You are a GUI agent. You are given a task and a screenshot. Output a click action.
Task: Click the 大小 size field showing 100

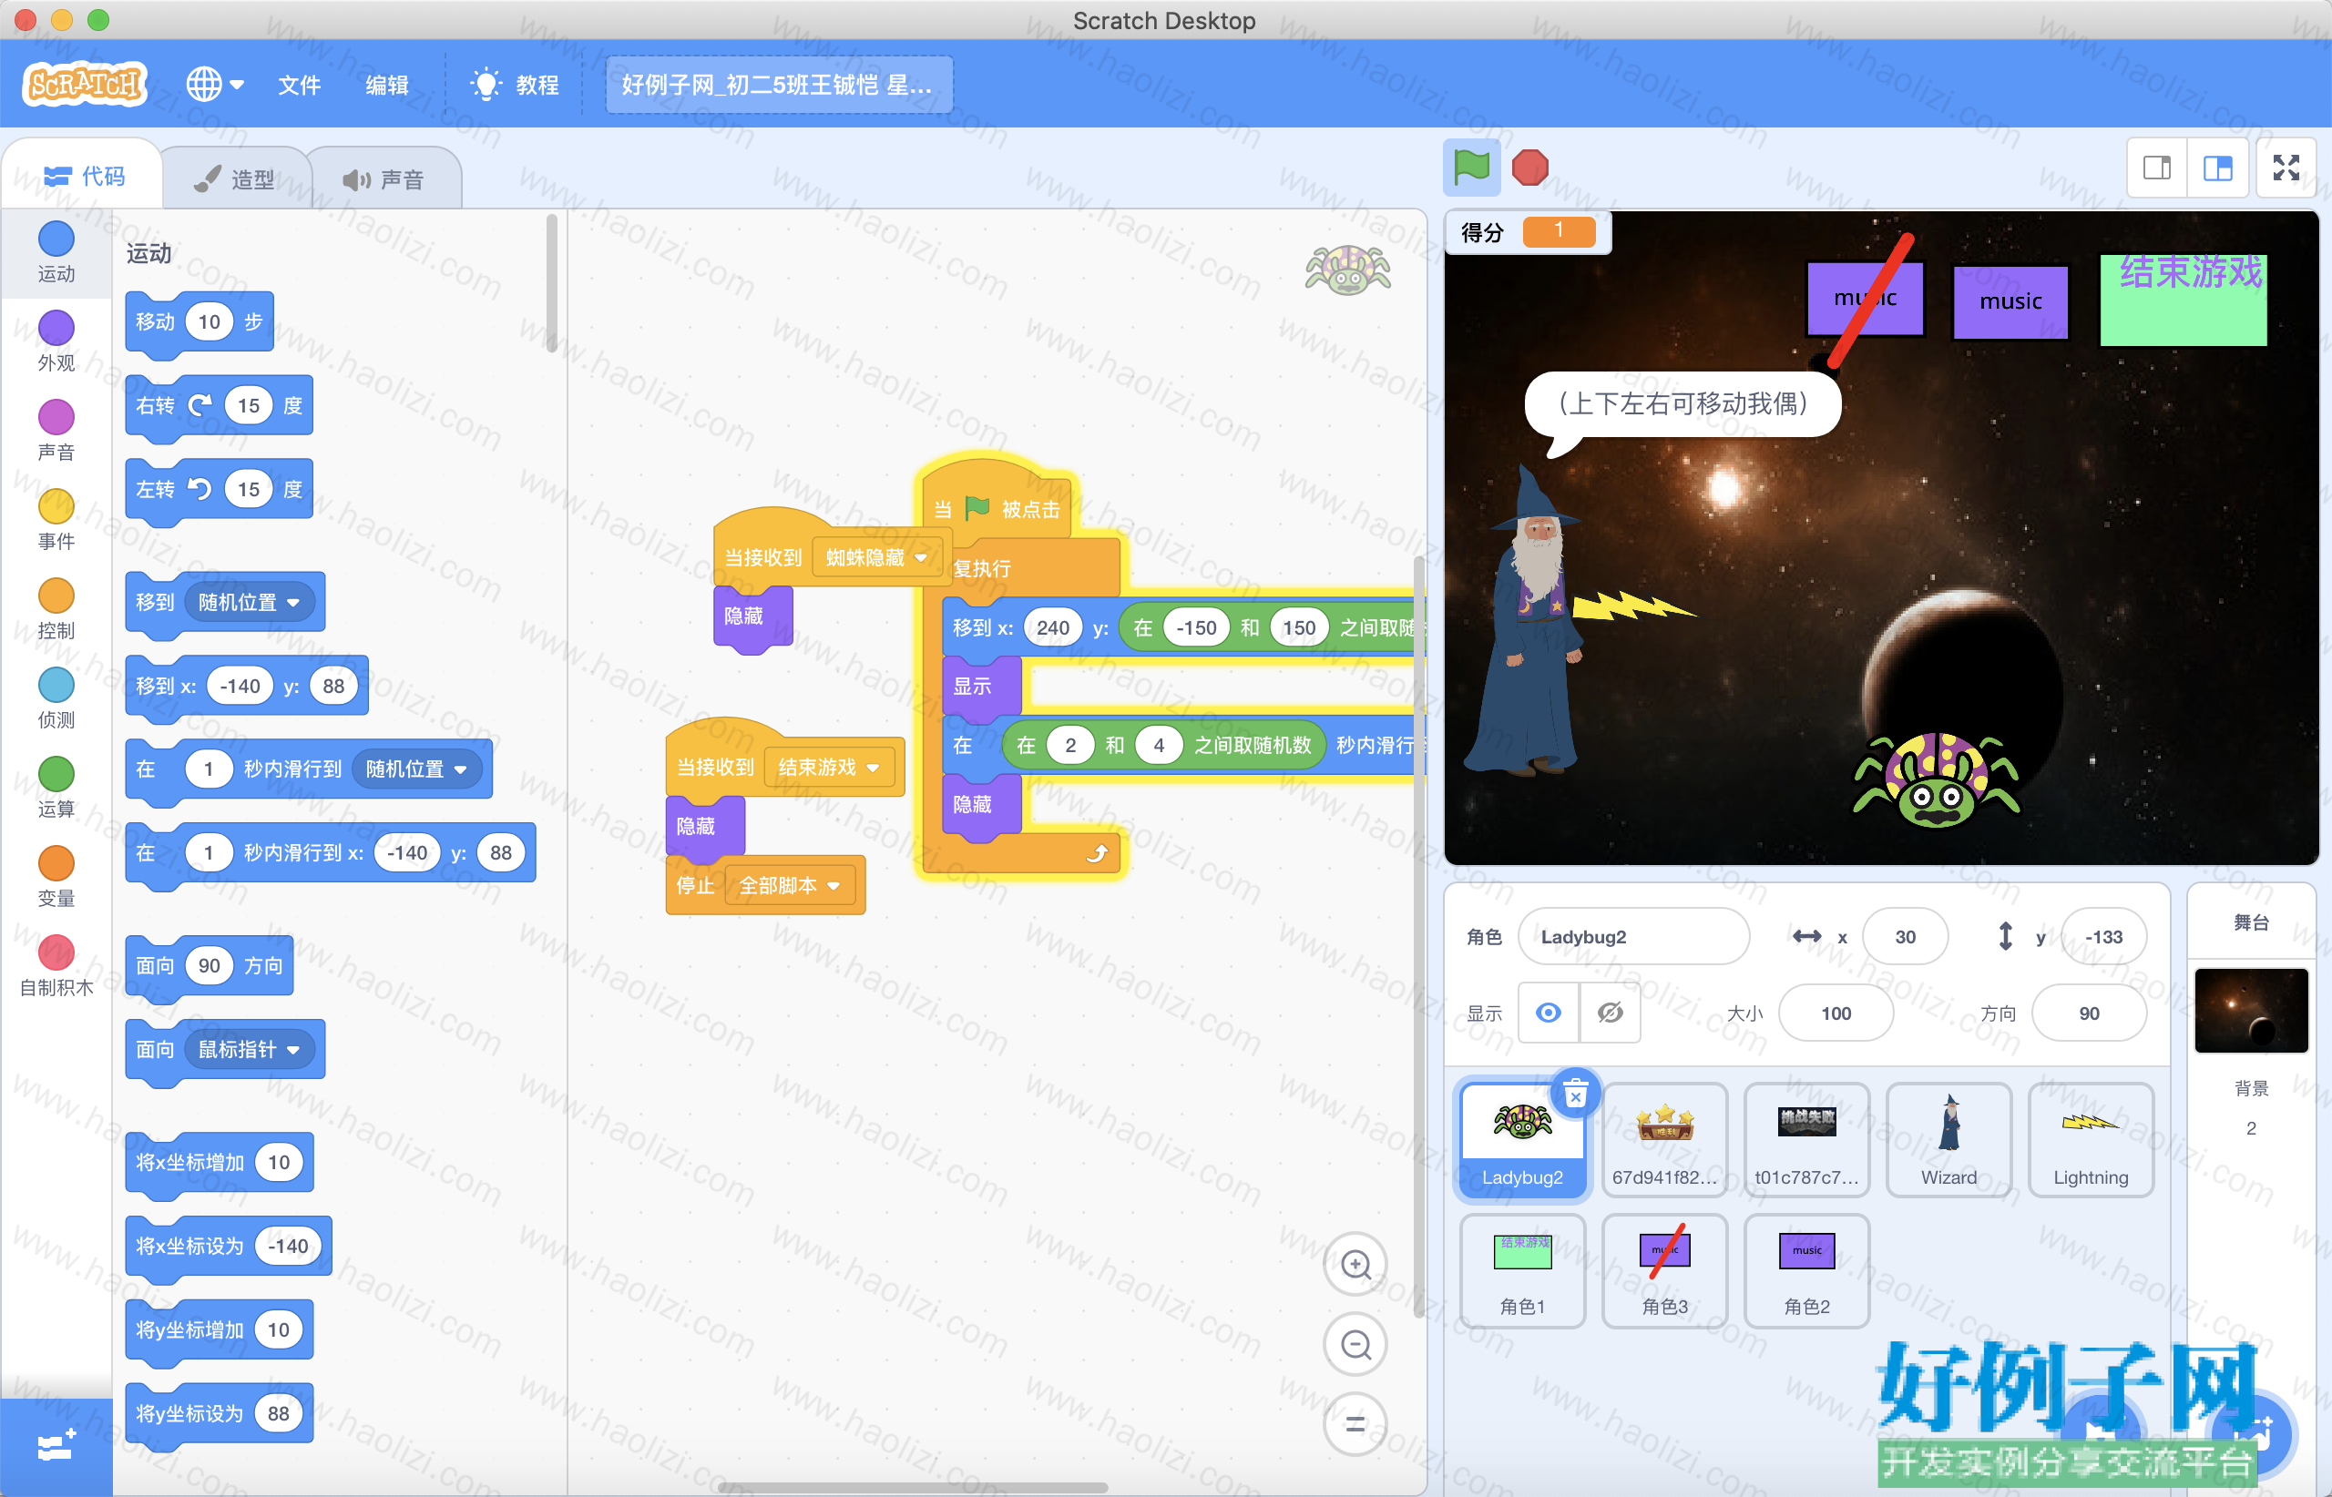(x=1836, y=1013)
